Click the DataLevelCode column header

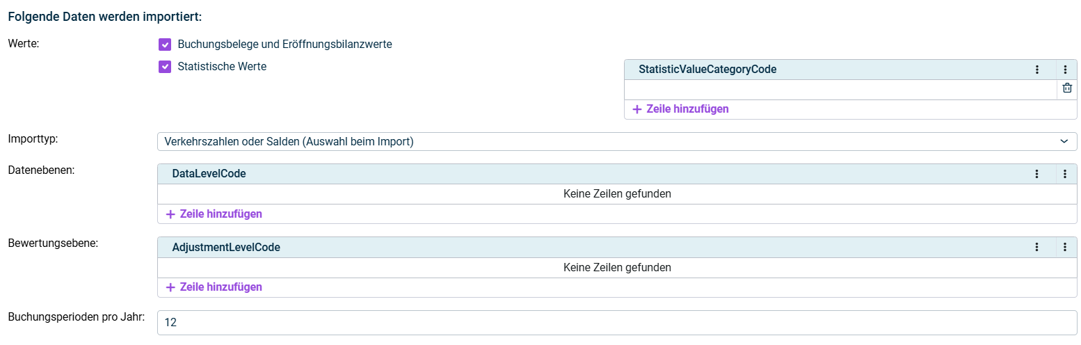[209, 174]
